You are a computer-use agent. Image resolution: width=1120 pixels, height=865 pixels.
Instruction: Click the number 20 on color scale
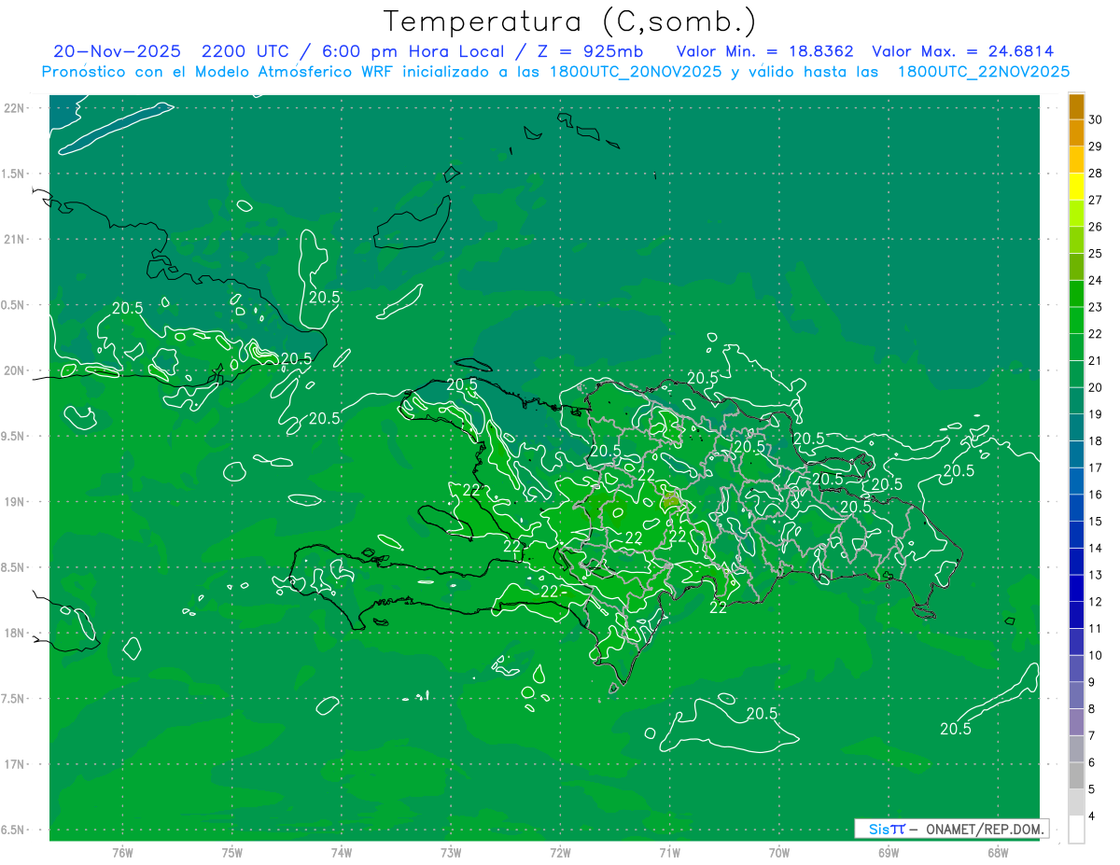coord(1096,387)
